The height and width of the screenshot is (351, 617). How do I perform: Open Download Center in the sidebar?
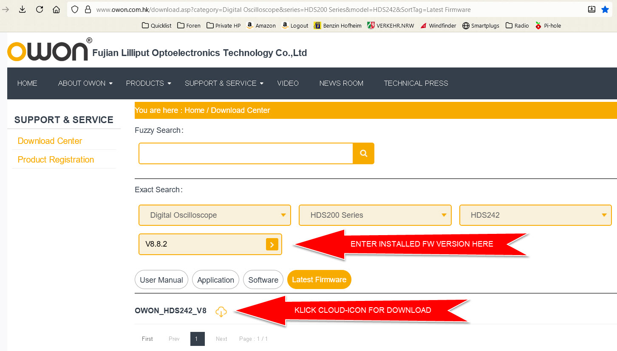pos(50,141)
